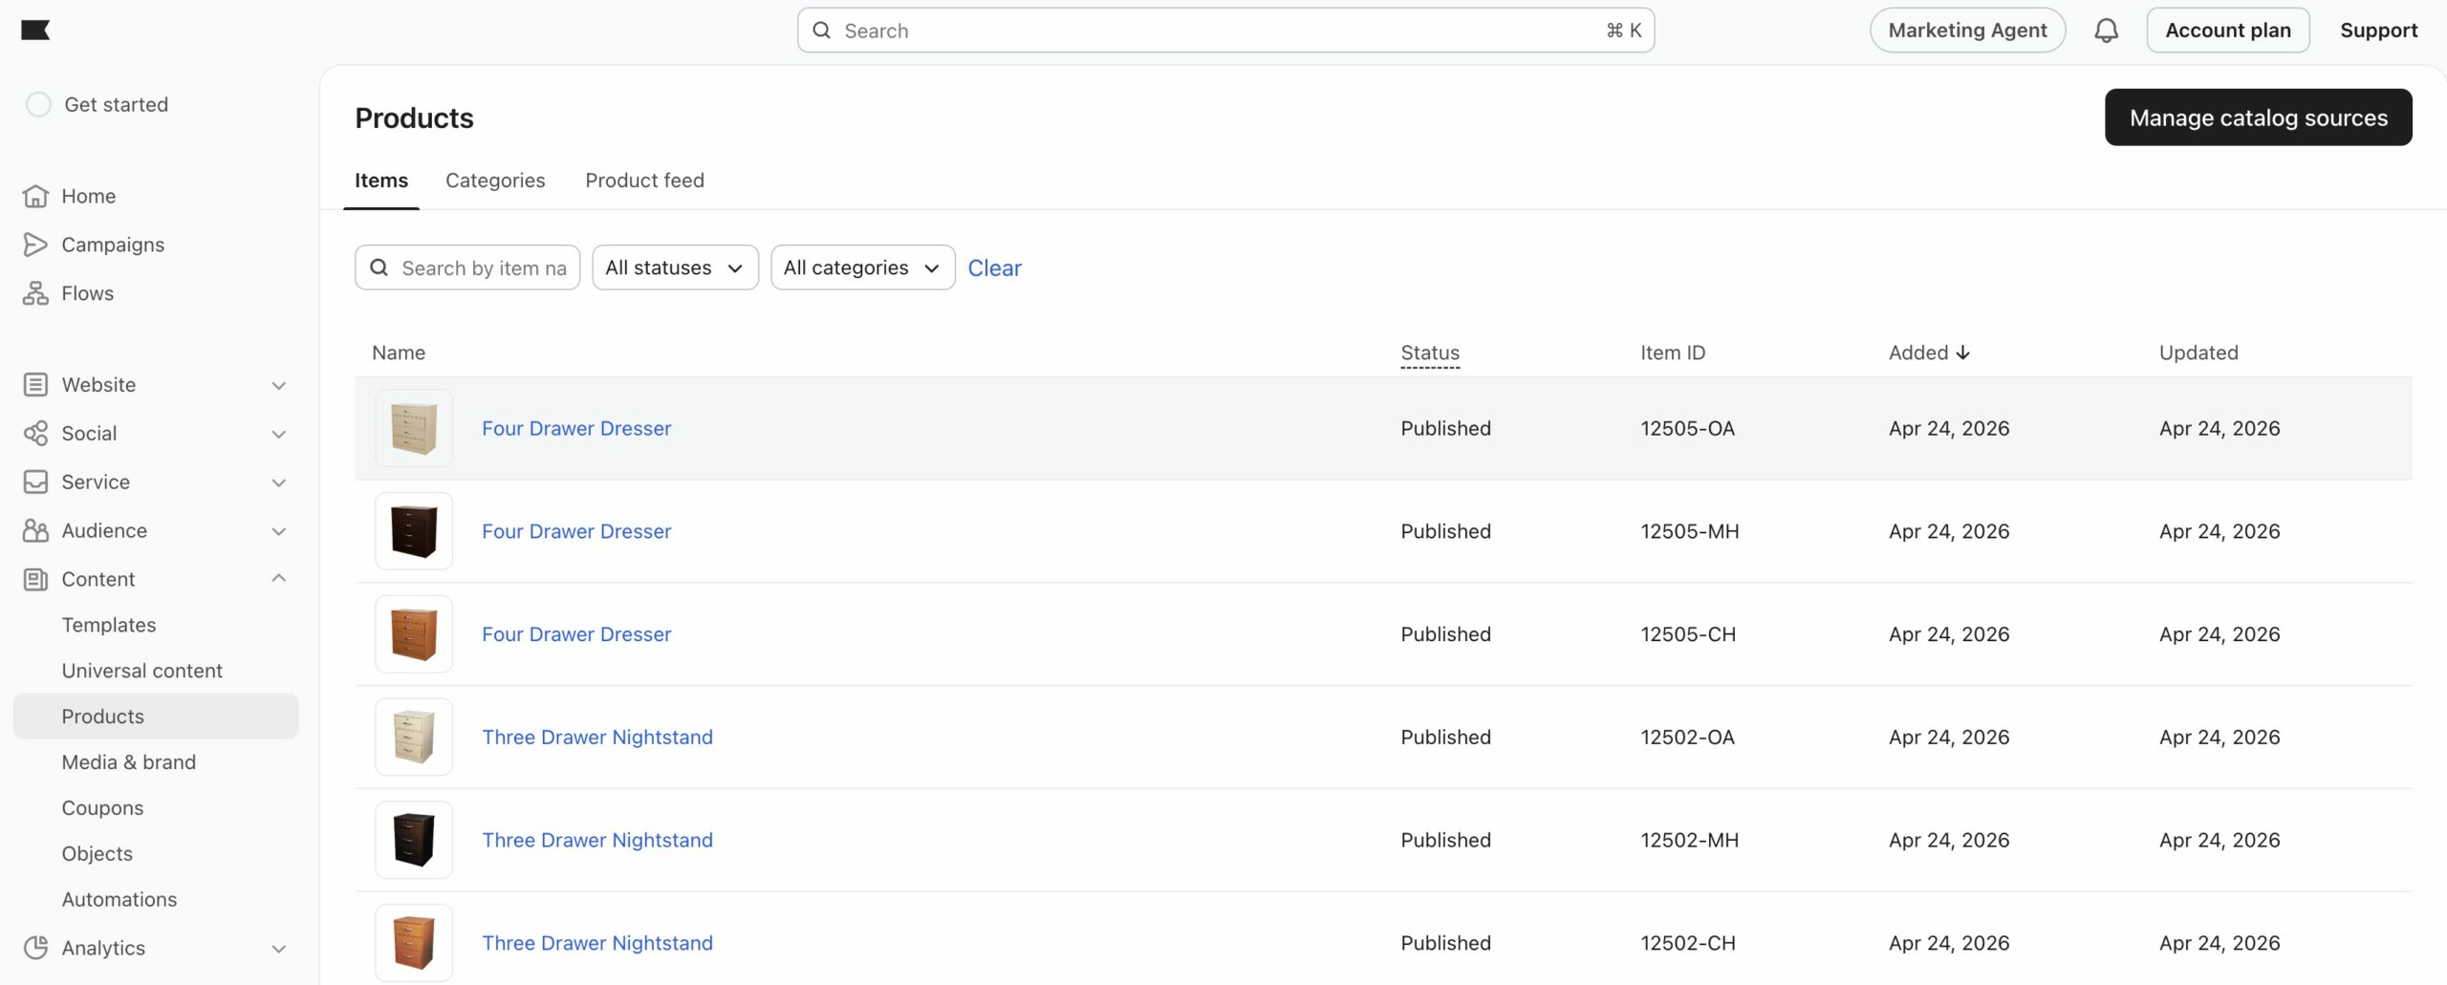
Task: Expand the Website sidebar section
Action: point(278,385)
